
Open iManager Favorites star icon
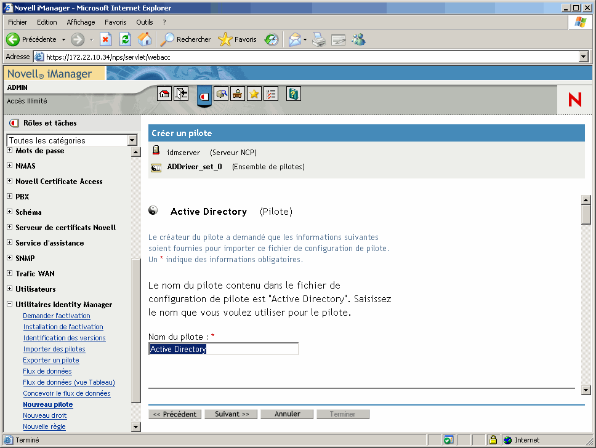pyautogui.click(x=254, y=94)
